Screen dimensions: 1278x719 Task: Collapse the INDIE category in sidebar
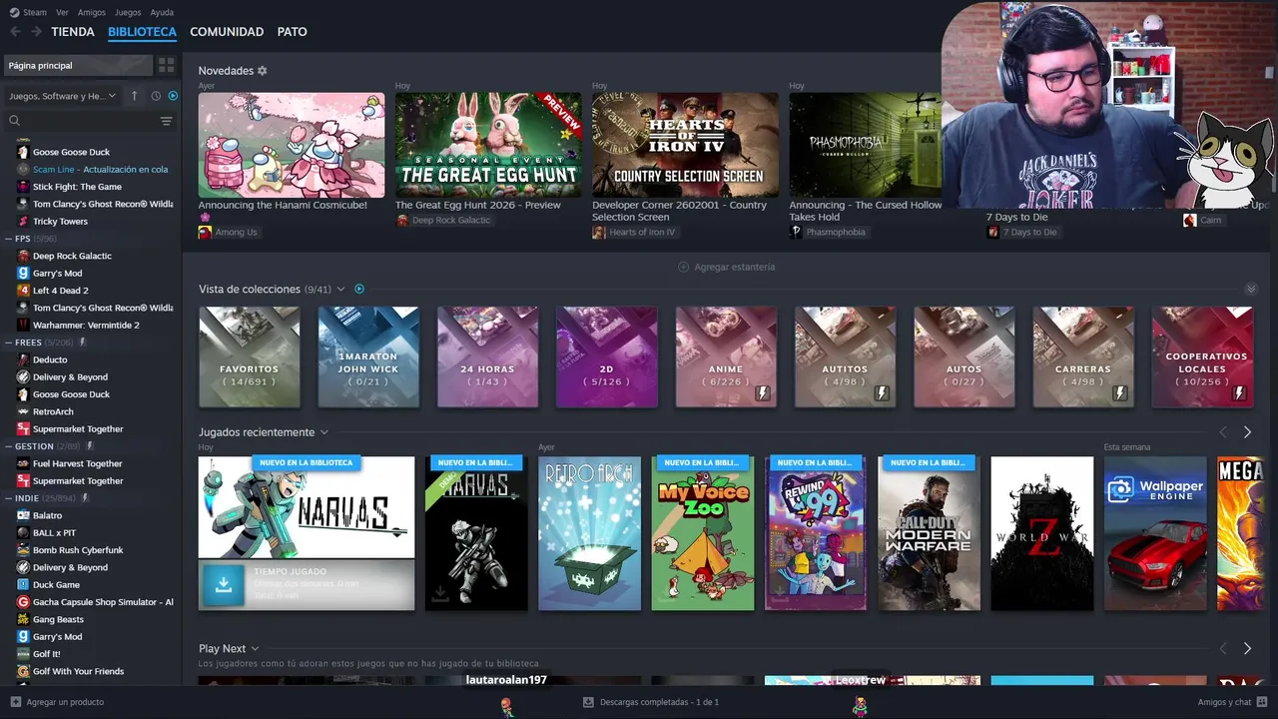pyautogui.click(x=9, y=498)
